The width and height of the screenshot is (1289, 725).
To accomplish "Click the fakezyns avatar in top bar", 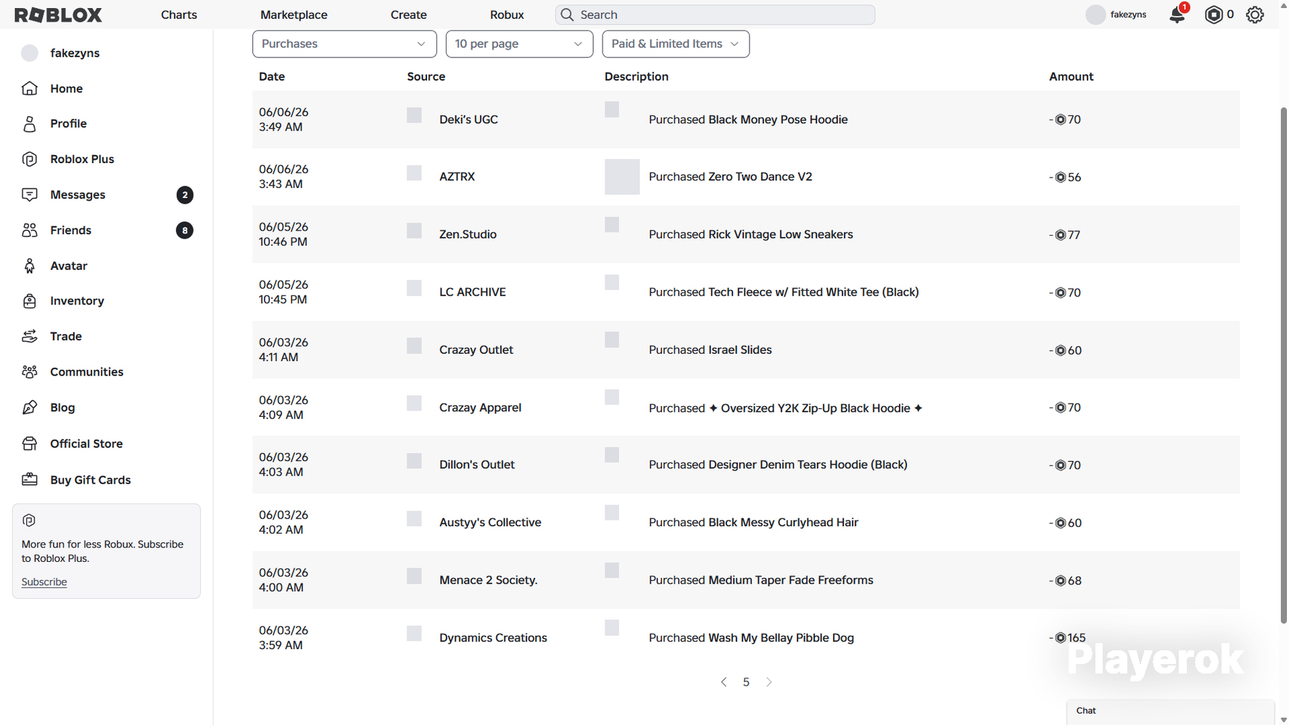I will pyautogui.click(x=1095, y=14).
